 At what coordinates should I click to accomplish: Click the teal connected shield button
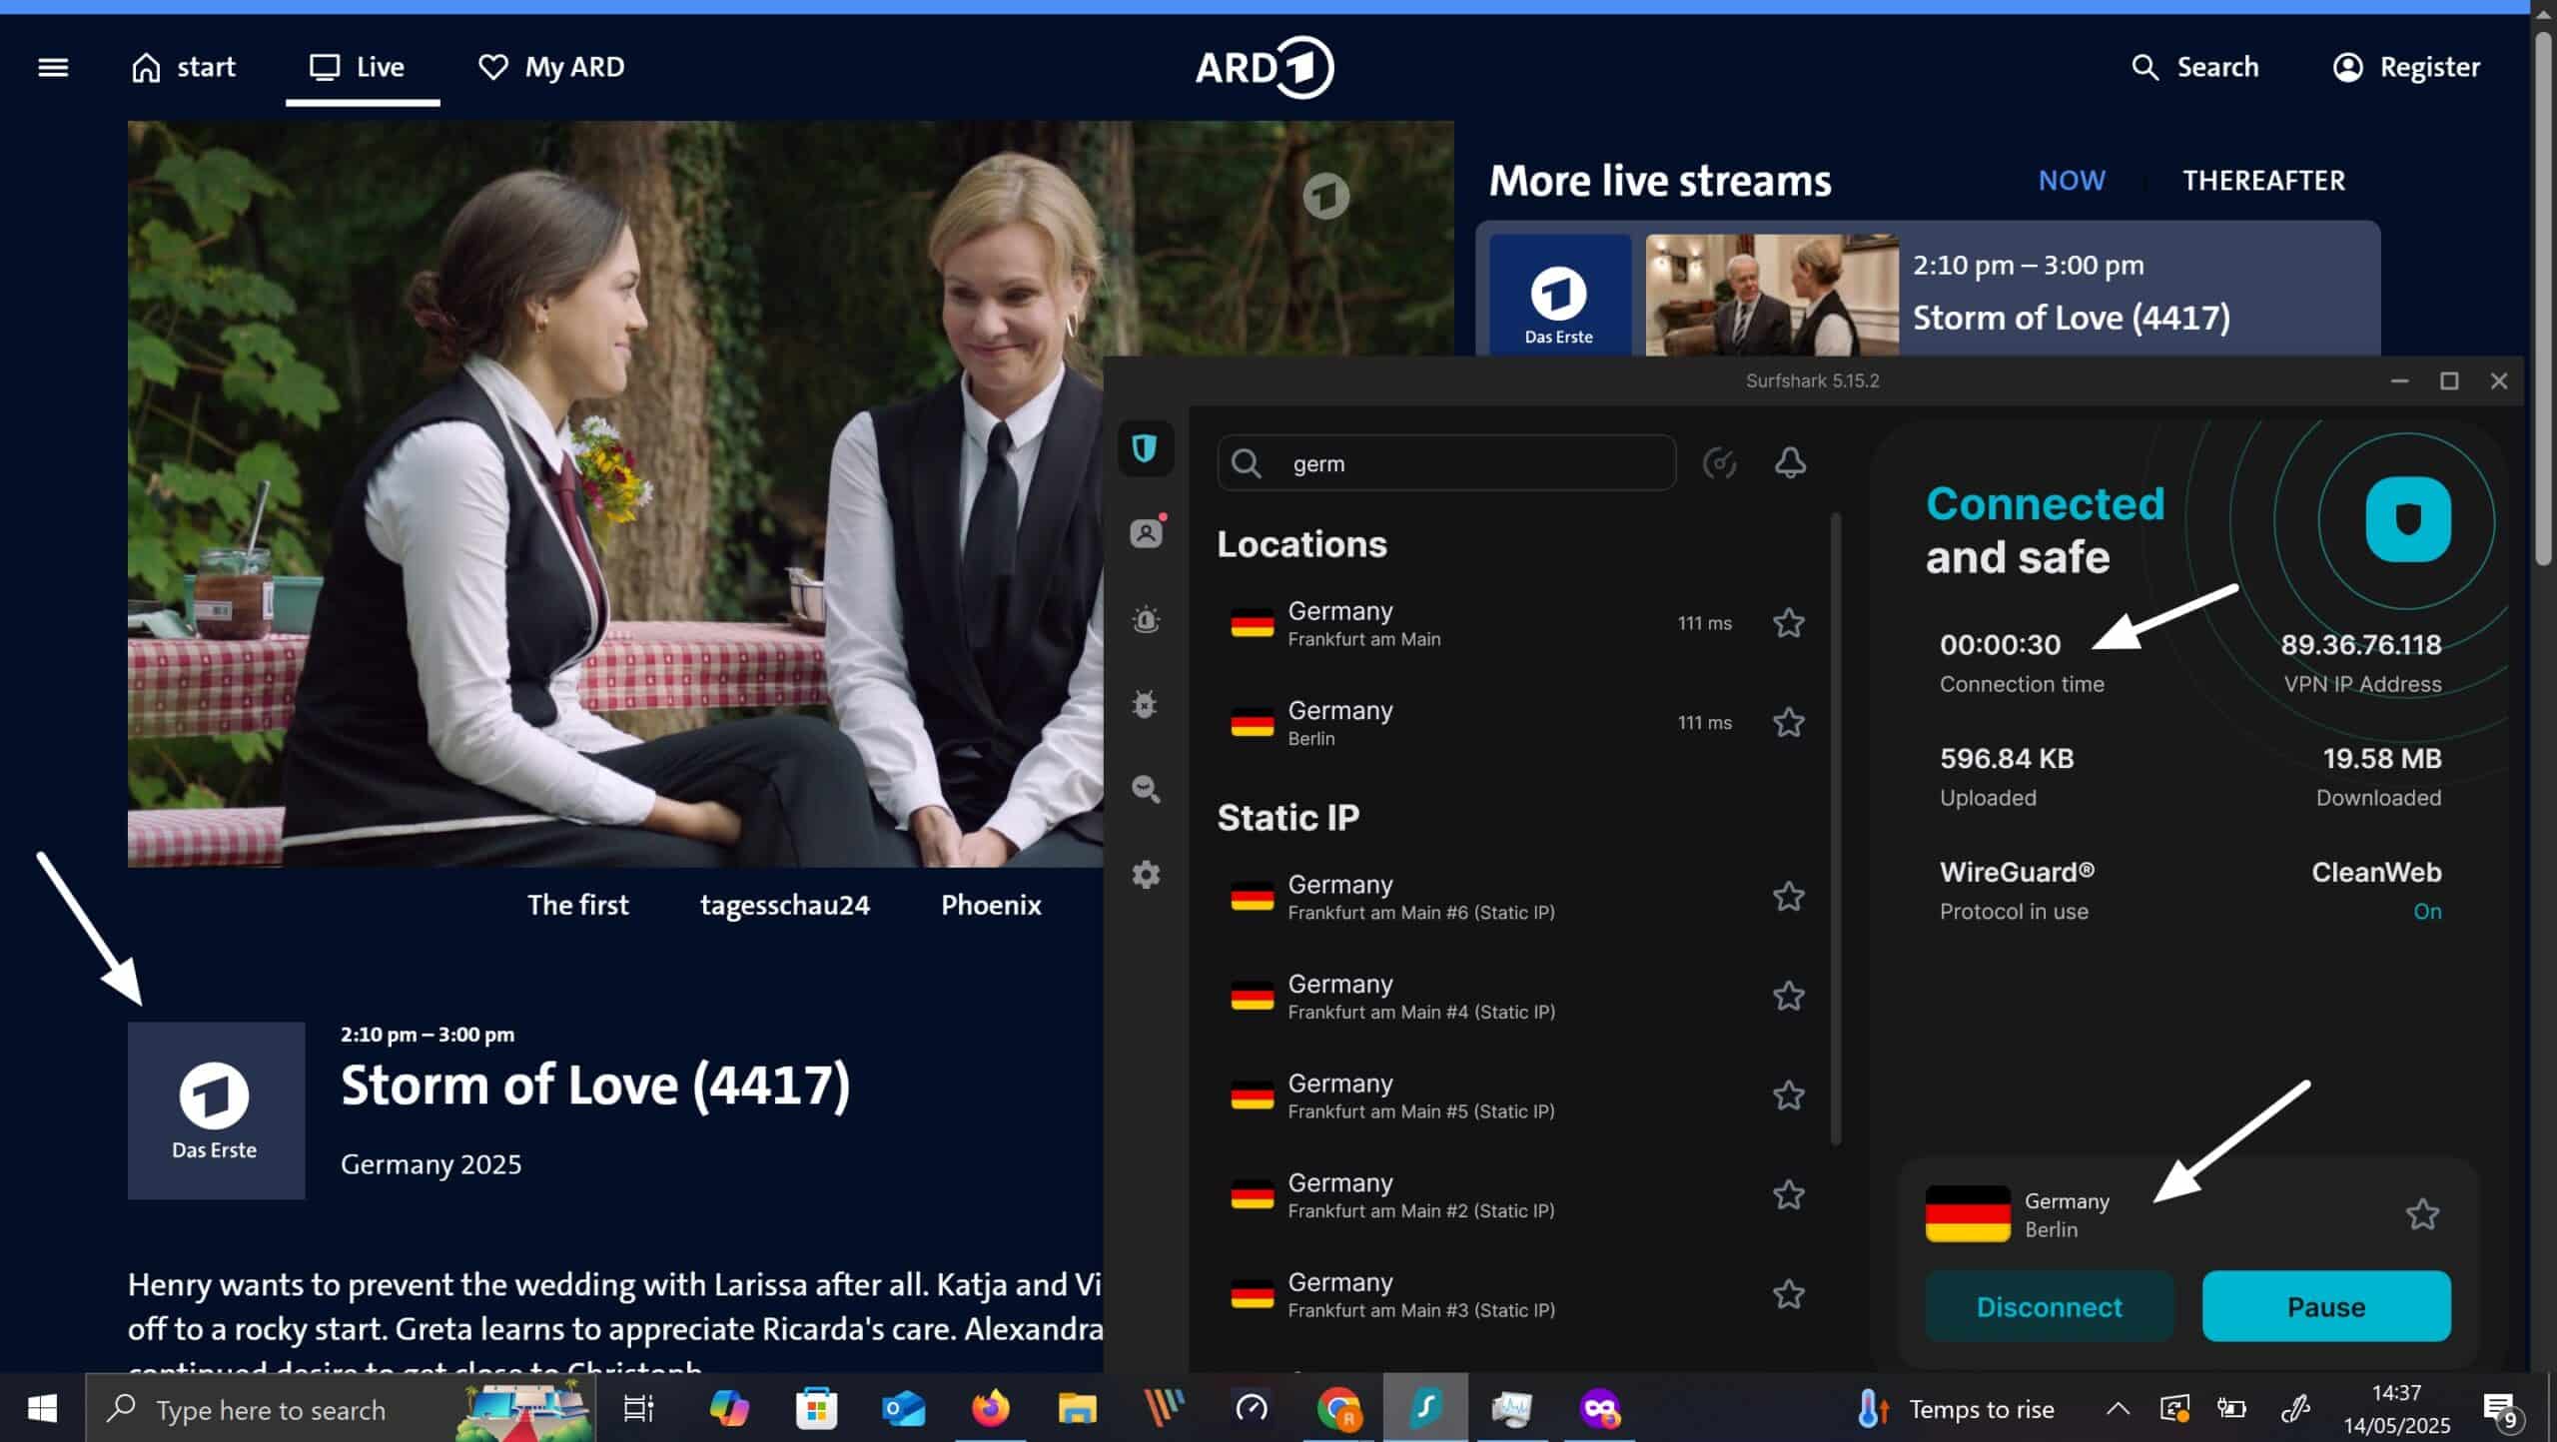coord(2407,519)
